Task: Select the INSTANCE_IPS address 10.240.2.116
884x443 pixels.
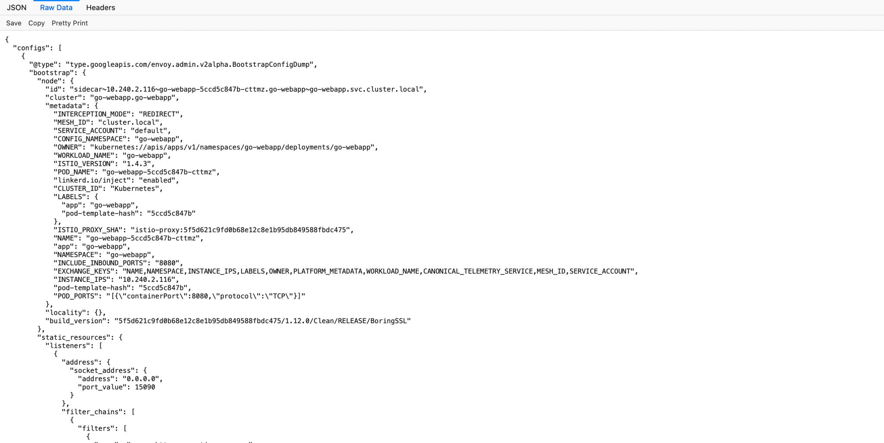Action: coord(148,279)
